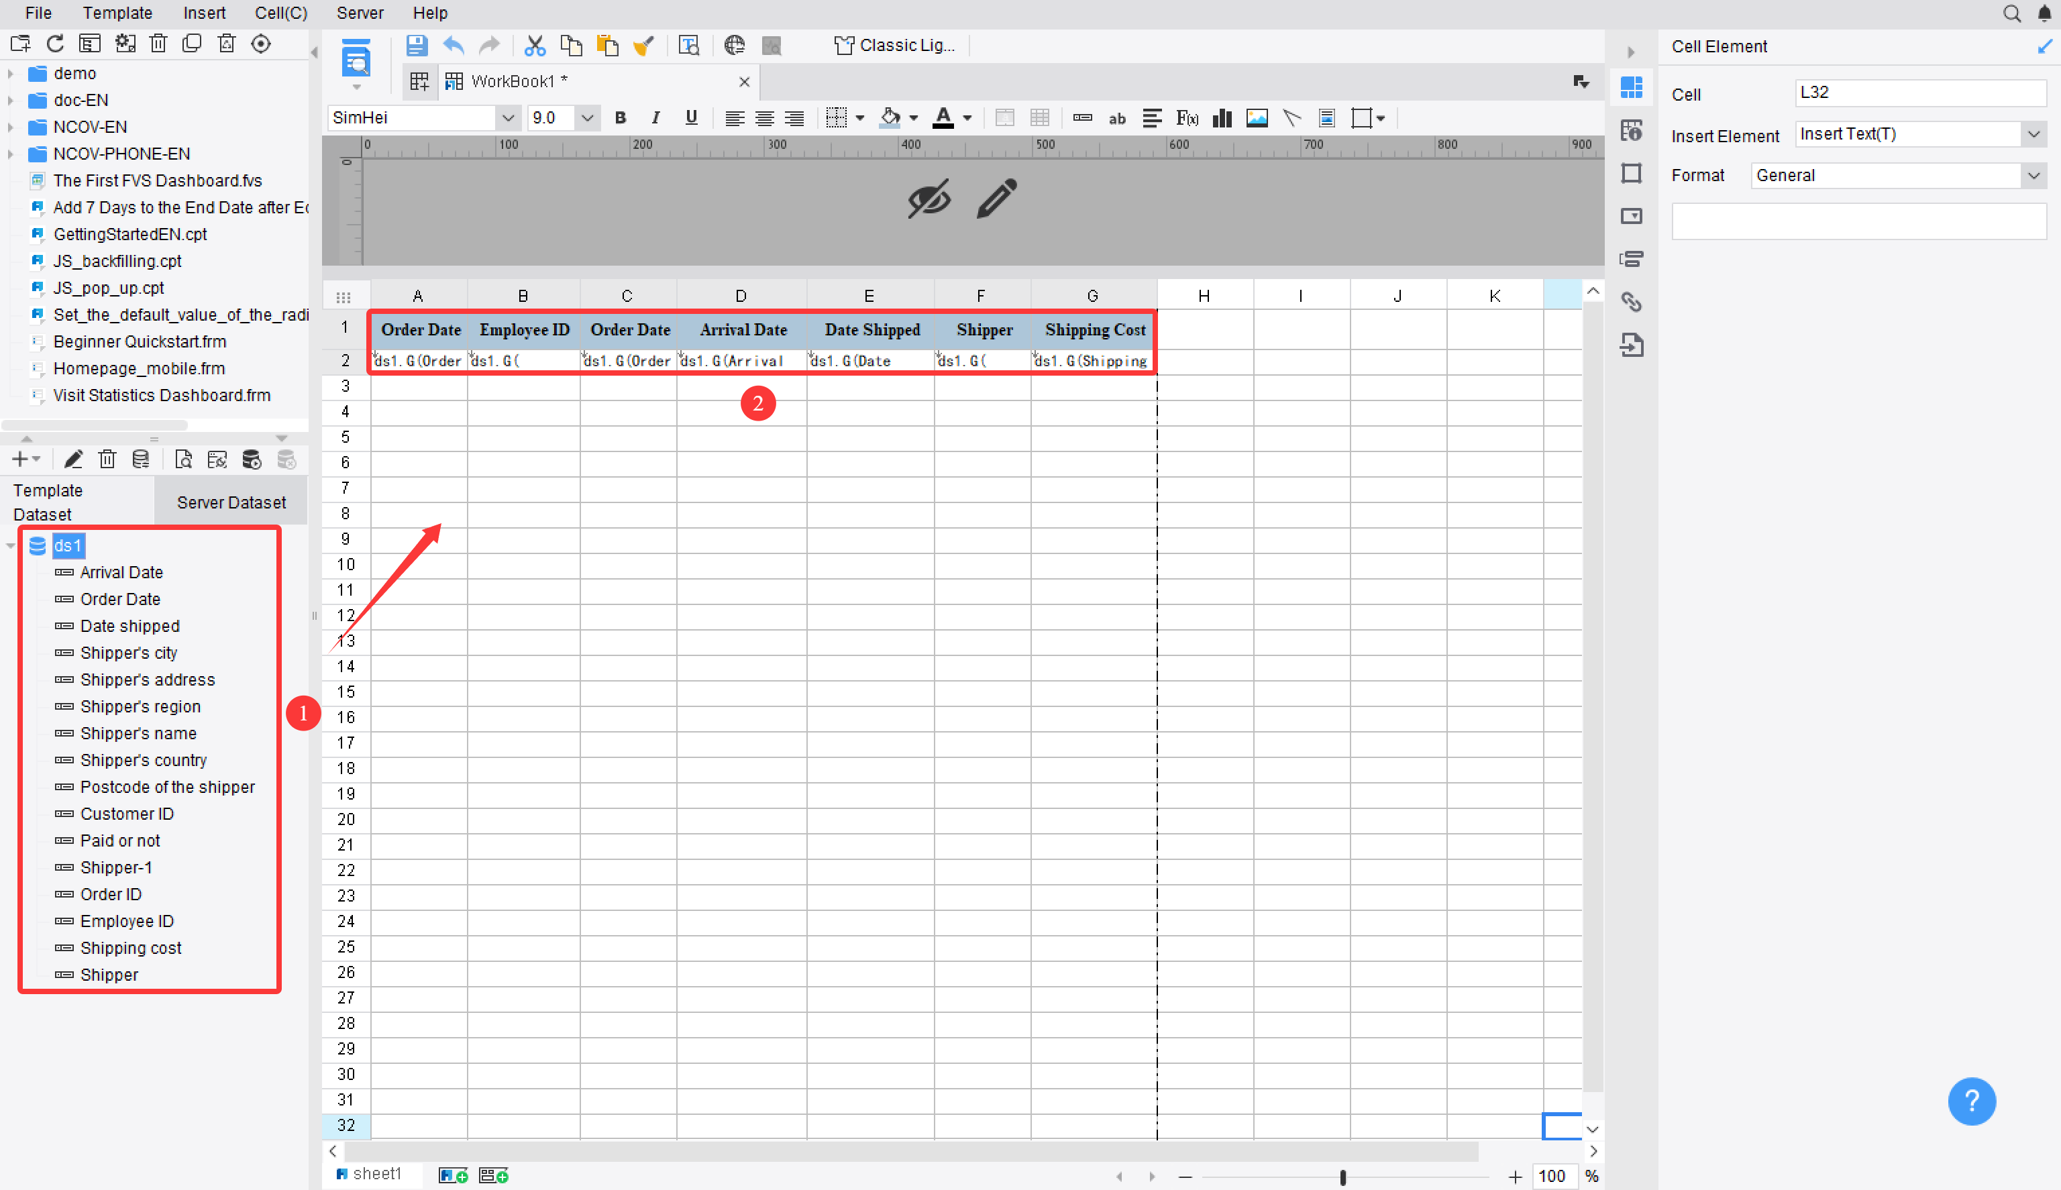This screenshot has width=2061, height=1190.
Task: Click the Save icon in toolbar
Action: tap(417, 46)
